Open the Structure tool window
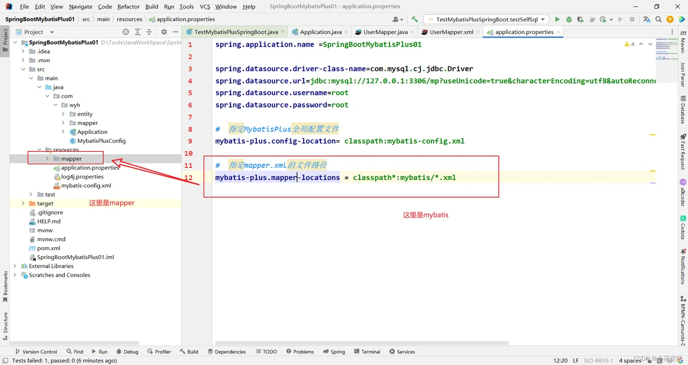Screen dimensions: 688x365 (x=5, y=326)
